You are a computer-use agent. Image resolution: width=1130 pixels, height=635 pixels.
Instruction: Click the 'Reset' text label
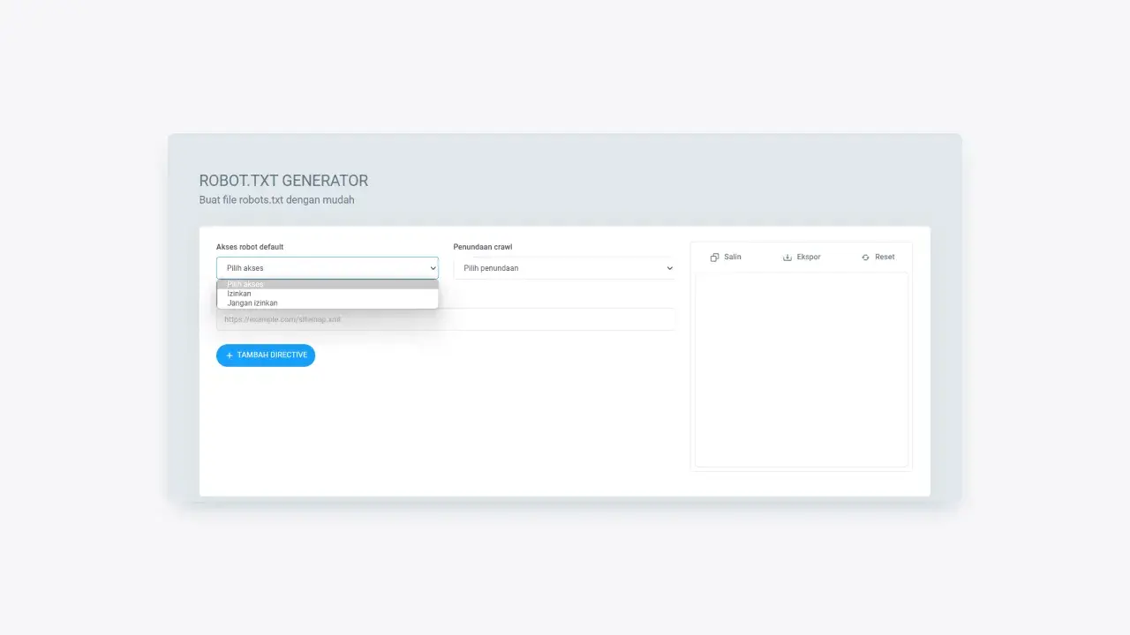coord(885,257)
